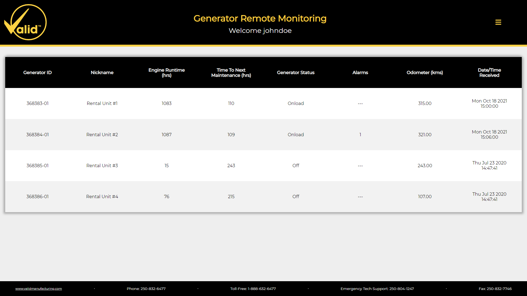Click the Rental Unit #4 nickname
Viewport: 527px width, 296px height.
[102, 197]
